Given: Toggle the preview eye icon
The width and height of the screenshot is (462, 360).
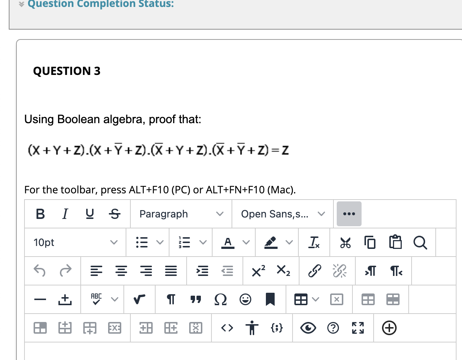Looking at the screenshot, I should tap(308, 328).
